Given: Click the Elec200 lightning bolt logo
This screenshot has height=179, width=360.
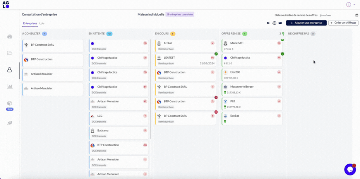Looking at the screenshot, I should click(225, 72).
